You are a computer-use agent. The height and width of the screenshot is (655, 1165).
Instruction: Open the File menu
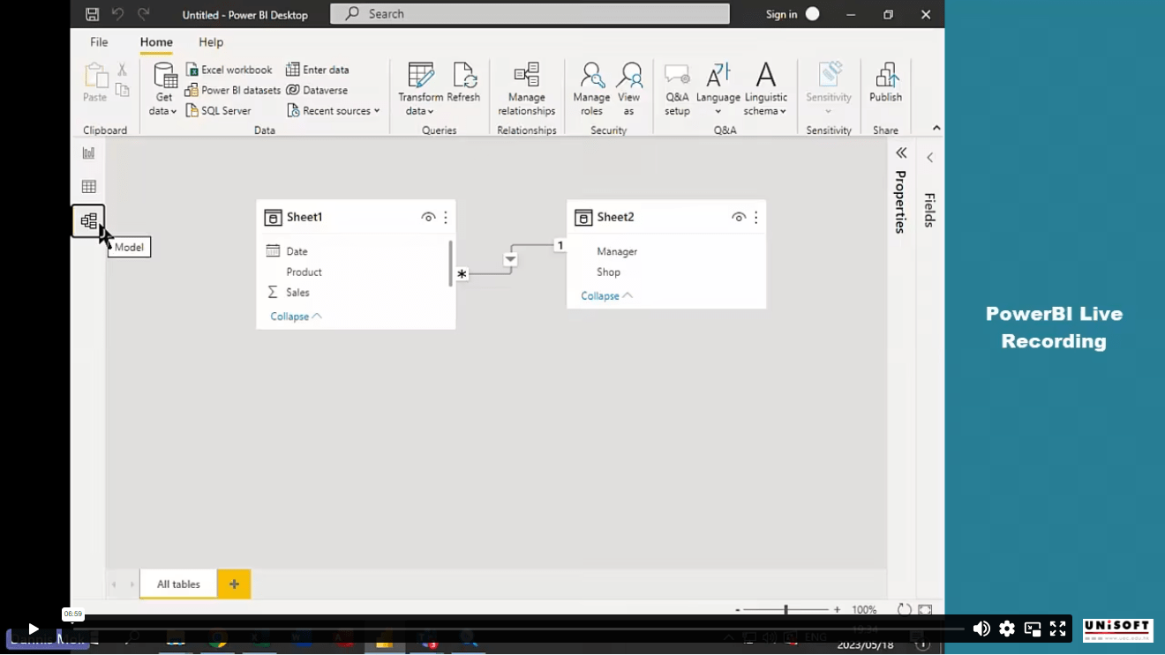point(98,41)
